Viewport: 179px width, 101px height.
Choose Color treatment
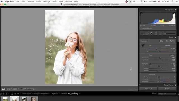(161, 41)
